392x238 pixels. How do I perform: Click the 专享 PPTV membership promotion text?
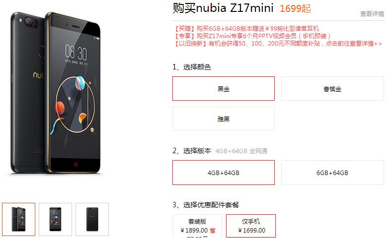click(252, 36)
